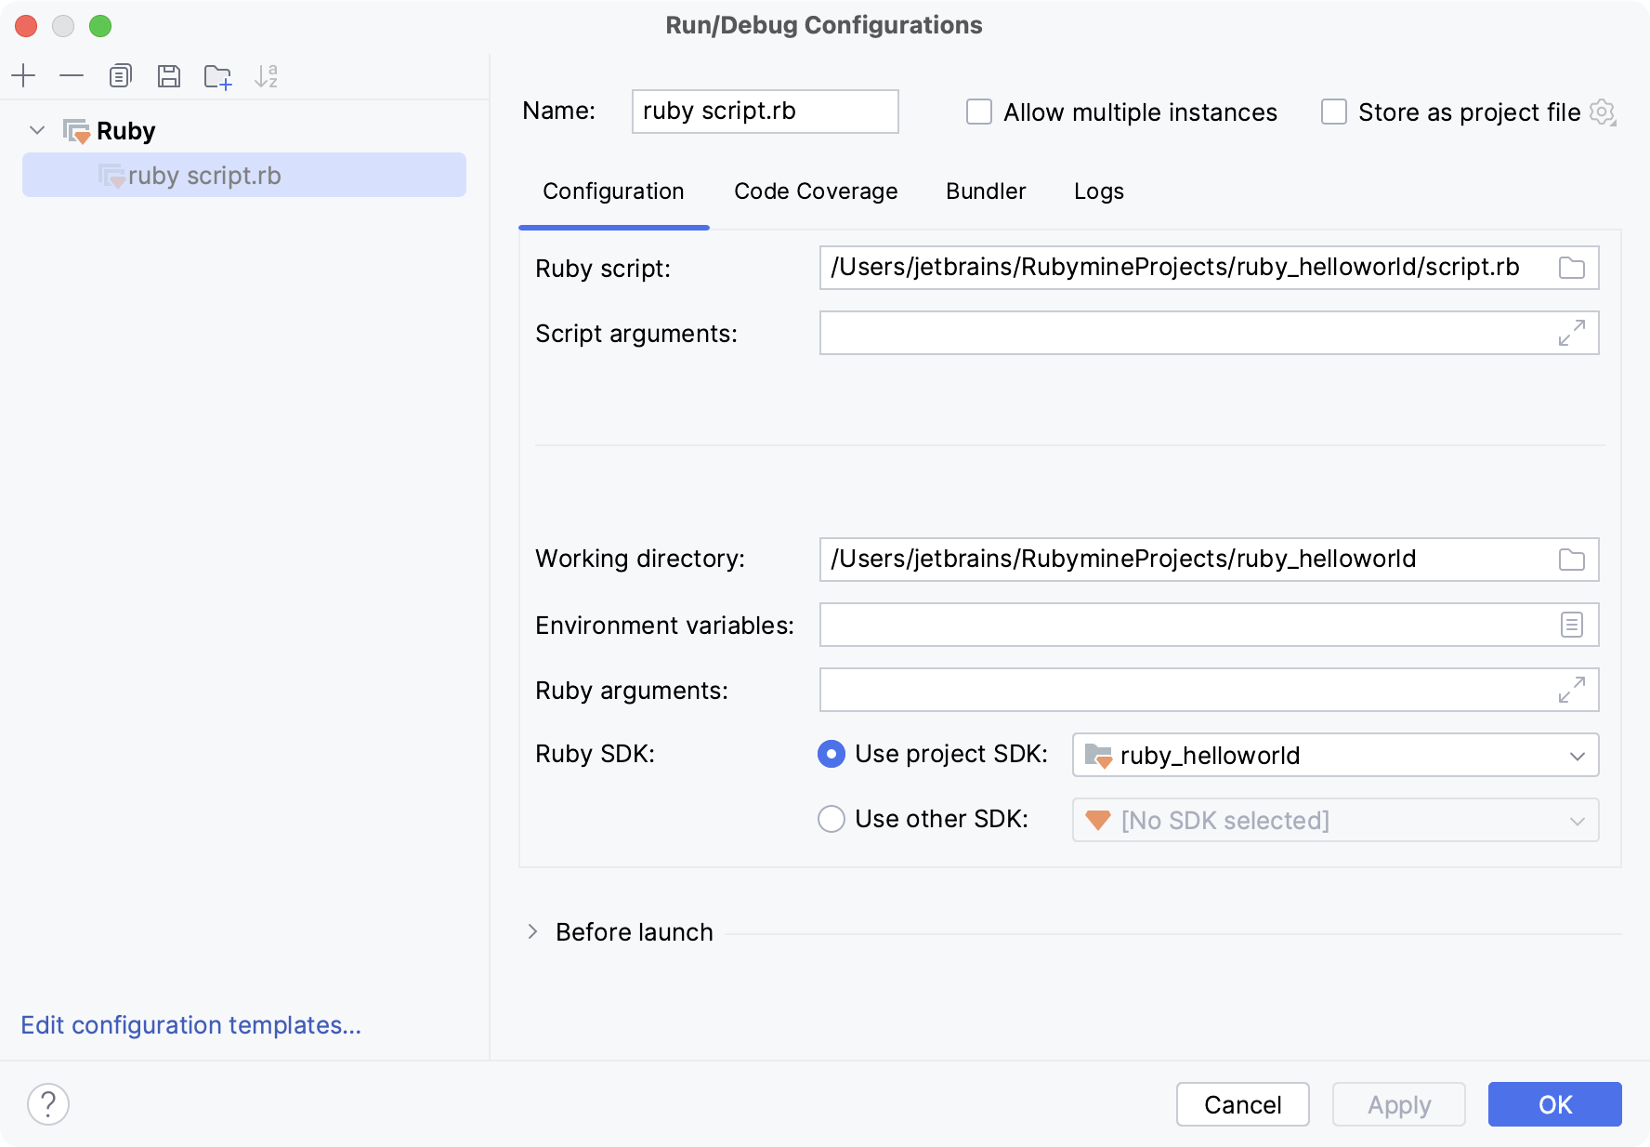This screenshot has height=1147, width=1650.
Task: Browse for a Ruby script file
Action: click(1572, 268)
